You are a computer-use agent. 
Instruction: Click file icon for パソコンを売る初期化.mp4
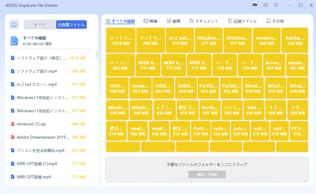(12, 151)
